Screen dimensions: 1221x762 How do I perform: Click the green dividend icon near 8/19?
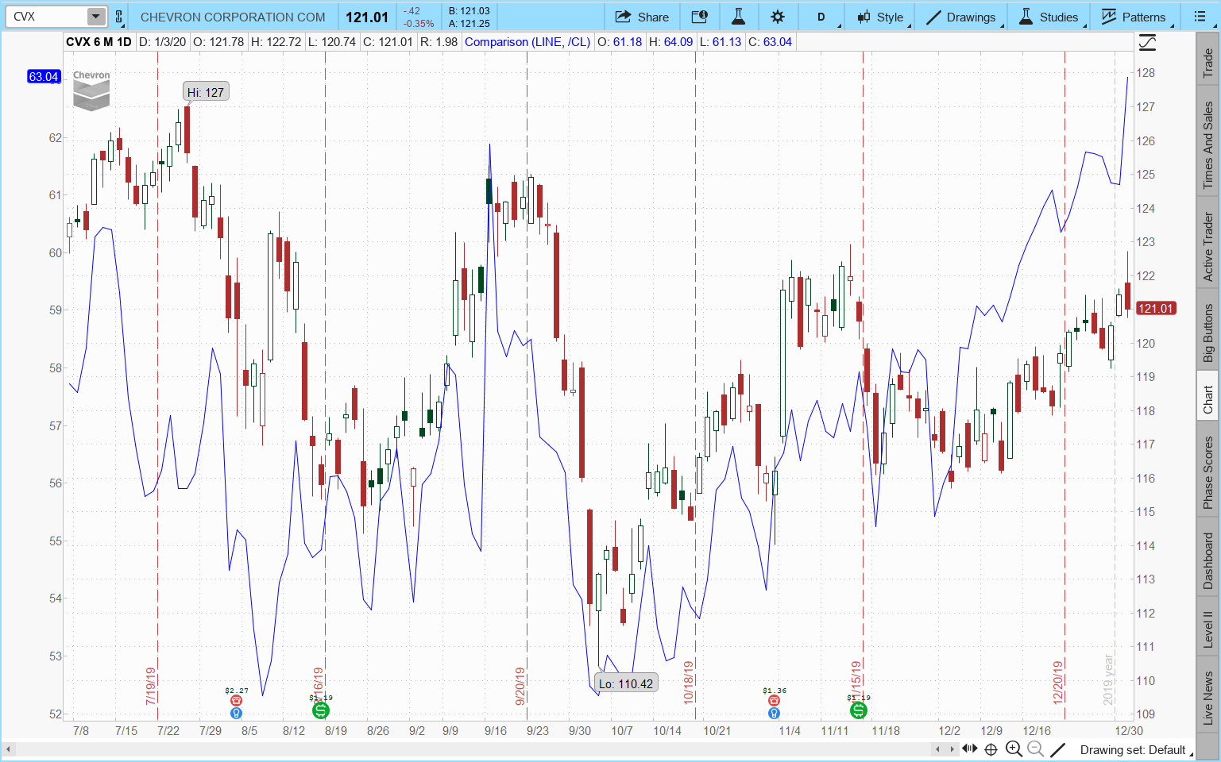(321, 710)
